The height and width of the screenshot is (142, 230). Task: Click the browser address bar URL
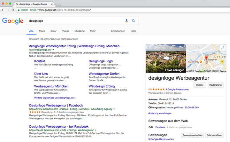[60, 10]
